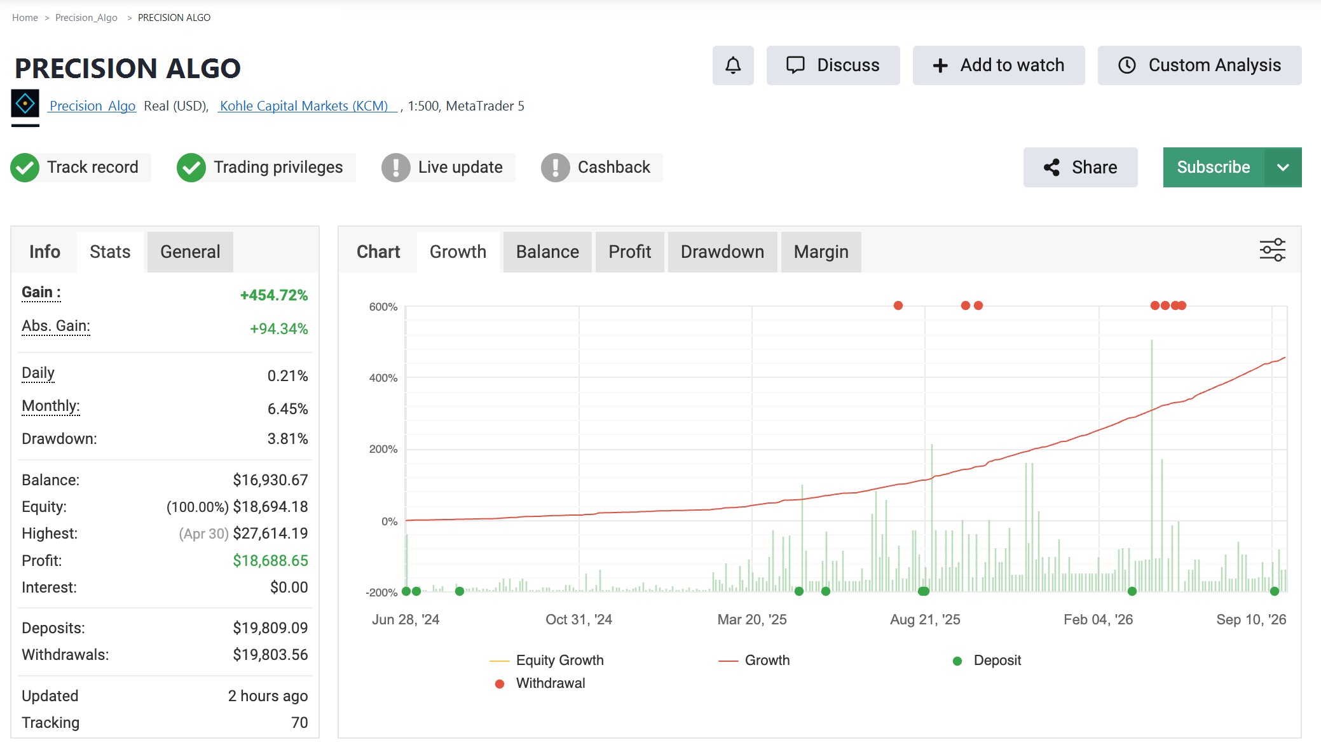Go to Home breadcrumb
Viewport: 1321px width, 752px height.
click(25, 18)
